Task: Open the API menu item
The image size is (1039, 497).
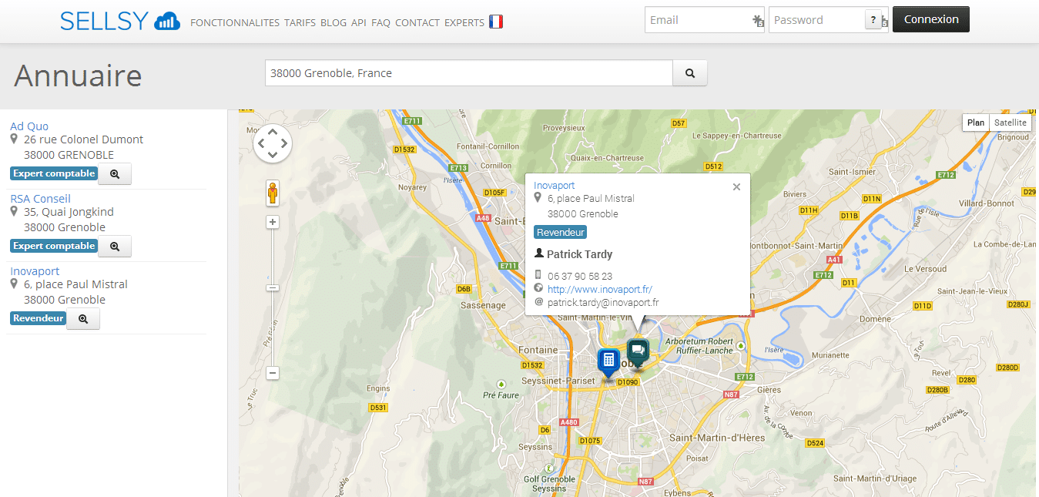Action: (x=359, y=22)
